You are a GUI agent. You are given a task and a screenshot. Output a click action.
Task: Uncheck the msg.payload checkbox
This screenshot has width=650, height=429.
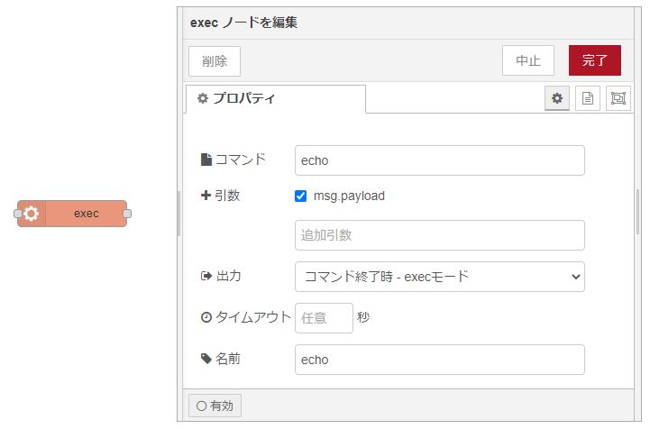[301, 196]
